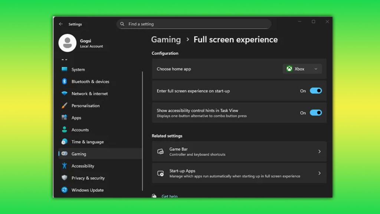380x214 pixels.
Task: Click the Time & language globe icon
Action: (65, 142)
